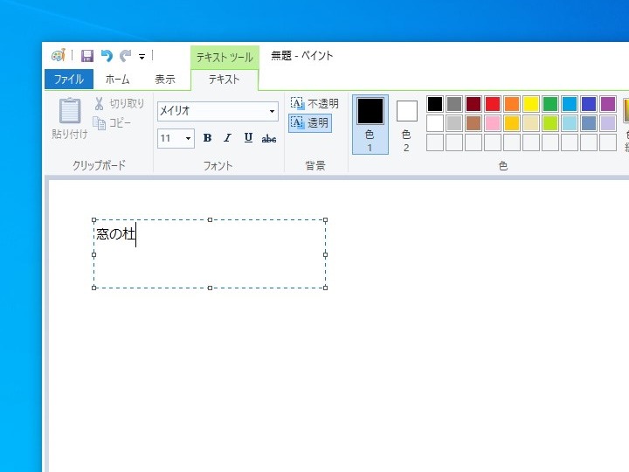This screenshot has height=472, width=629.
Task: Toggle bold formatting
Action: click(207, 138)
